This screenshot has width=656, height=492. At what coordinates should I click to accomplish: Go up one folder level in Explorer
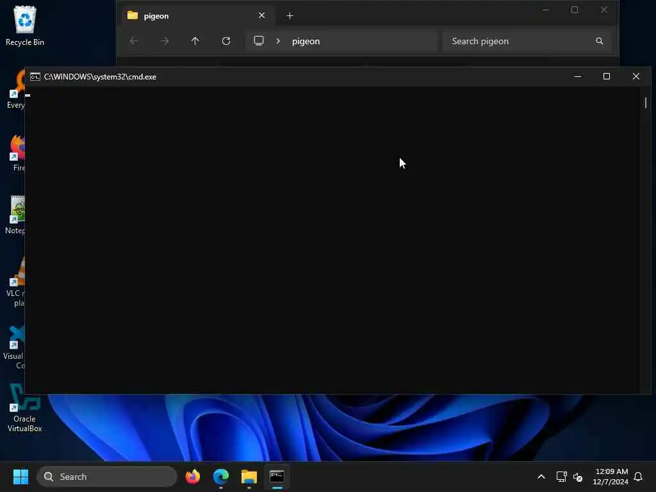pyautogui.click(x=195, y=41)
